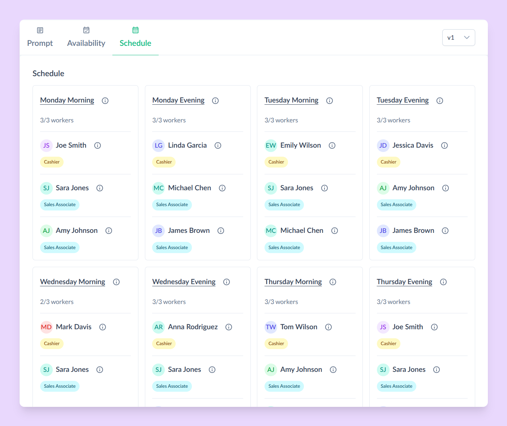This screenshot has width=507, height=426.
Task: Select the Schedule tab
Action: 136,37
